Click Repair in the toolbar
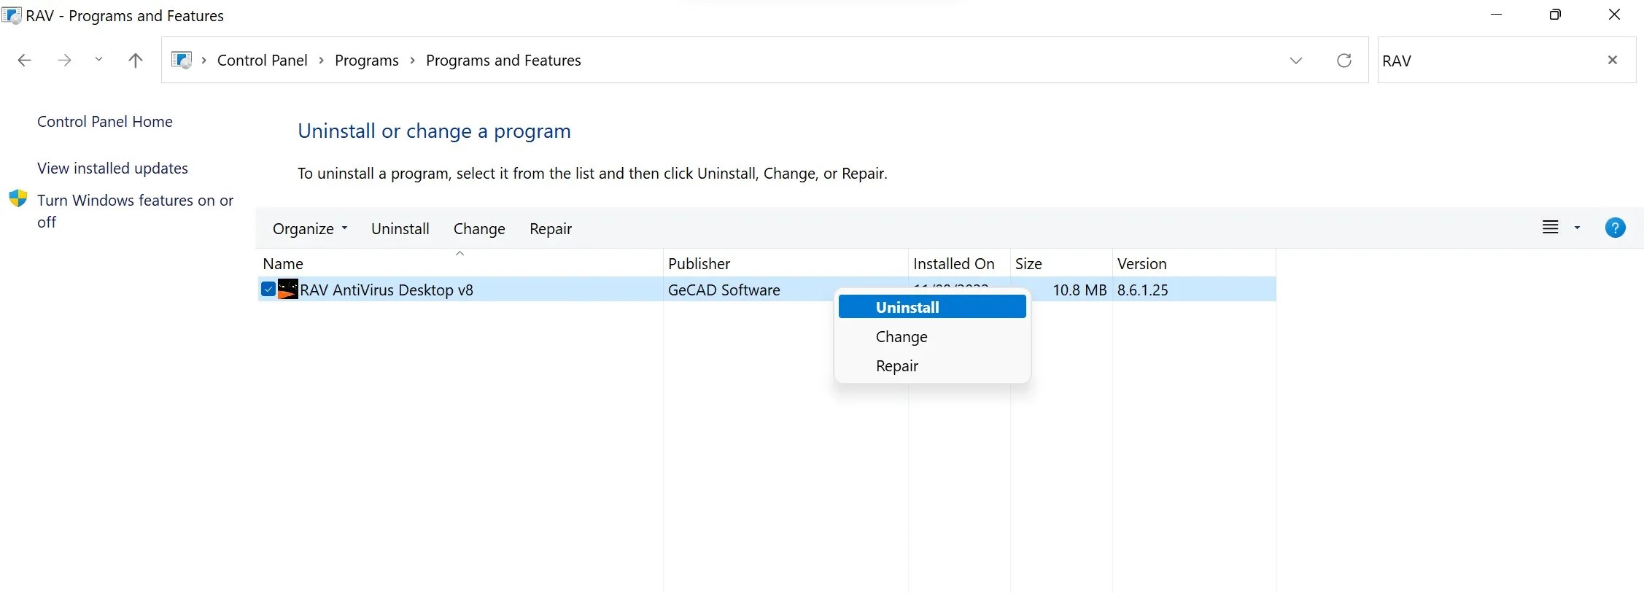Viewport: 1644px width, 593px height. click(x=551, y=229)
